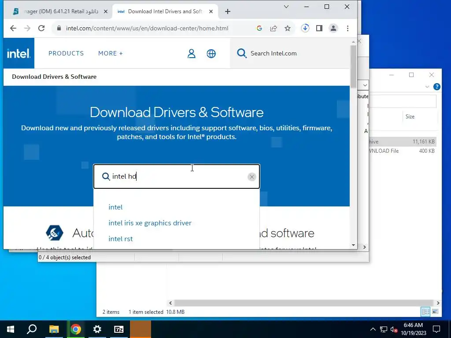Viewport: 451px width, 338px height.
Task: Open the PRODUCTS menu
Action: tap(66, 53)
